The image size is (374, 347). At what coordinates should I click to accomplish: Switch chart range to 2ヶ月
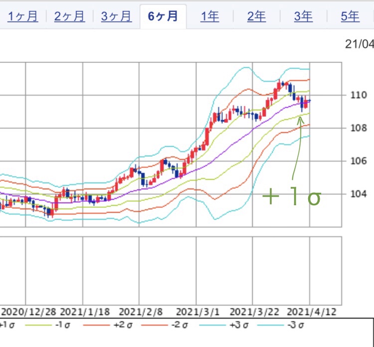[69, 16]
